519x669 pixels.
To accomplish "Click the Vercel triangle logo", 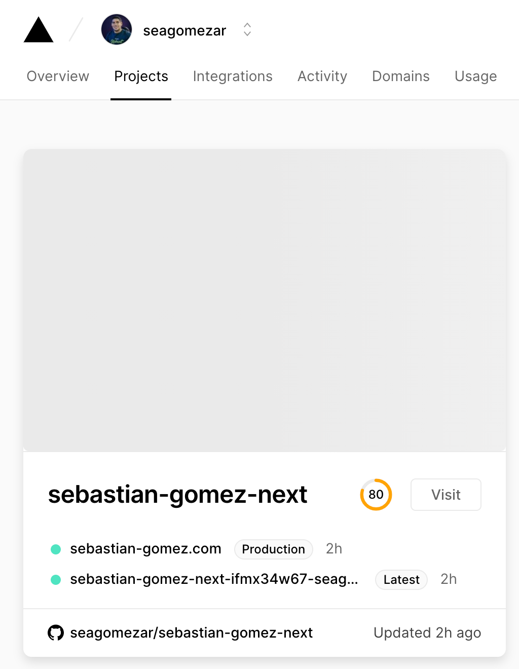I will click(x=39, y=30).
